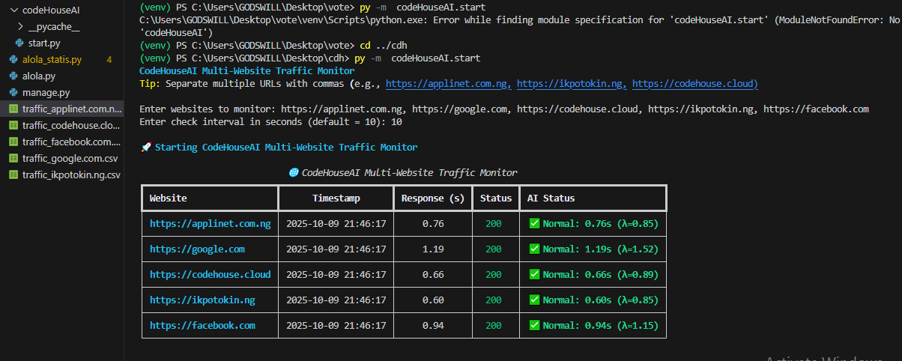Collapse the codeHouseAI folder chevron
Viewport: 902px width, 361px height.
14,10
